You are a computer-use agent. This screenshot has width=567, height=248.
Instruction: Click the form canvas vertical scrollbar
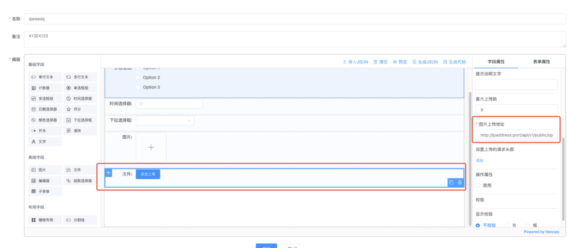click(470, 158)
